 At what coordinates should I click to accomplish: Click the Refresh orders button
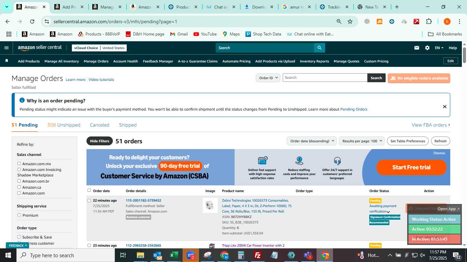pyautogui.click(x=440, y=141)
